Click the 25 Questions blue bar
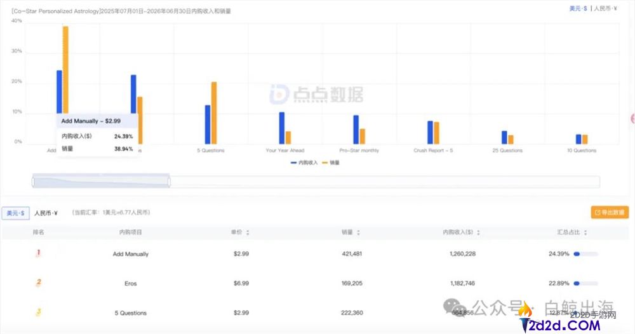 coord(505,137)
